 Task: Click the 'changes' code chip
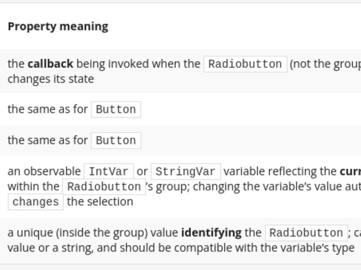coord(36,202)
